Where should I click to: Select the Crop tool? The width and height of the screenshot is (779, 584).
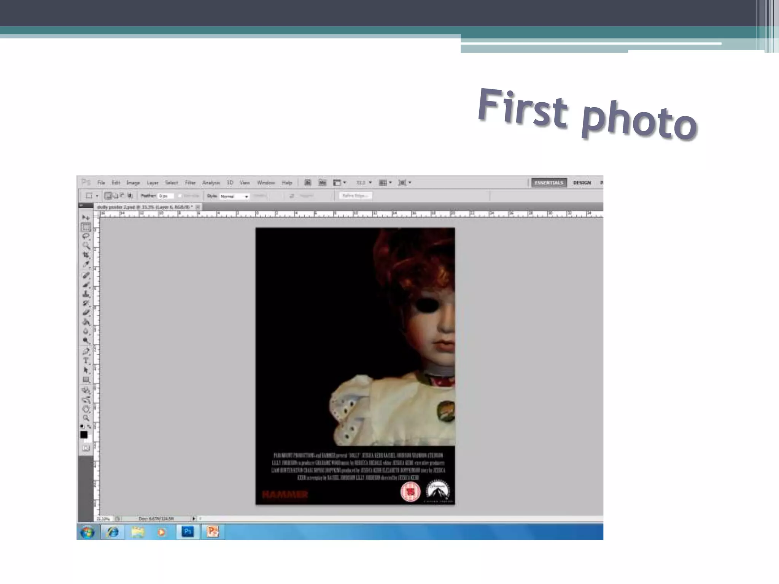86,255
